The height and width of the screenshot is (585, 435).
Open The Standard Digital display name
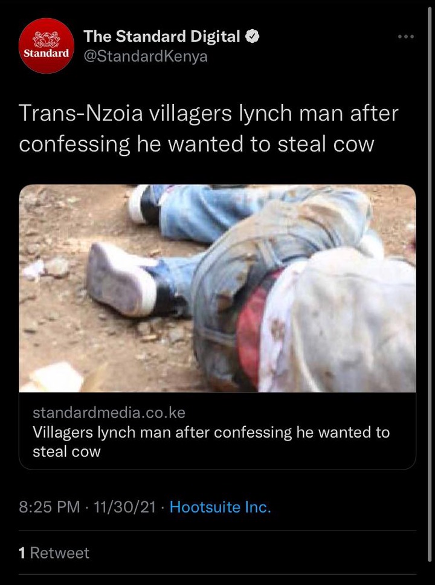pos(161,36)
